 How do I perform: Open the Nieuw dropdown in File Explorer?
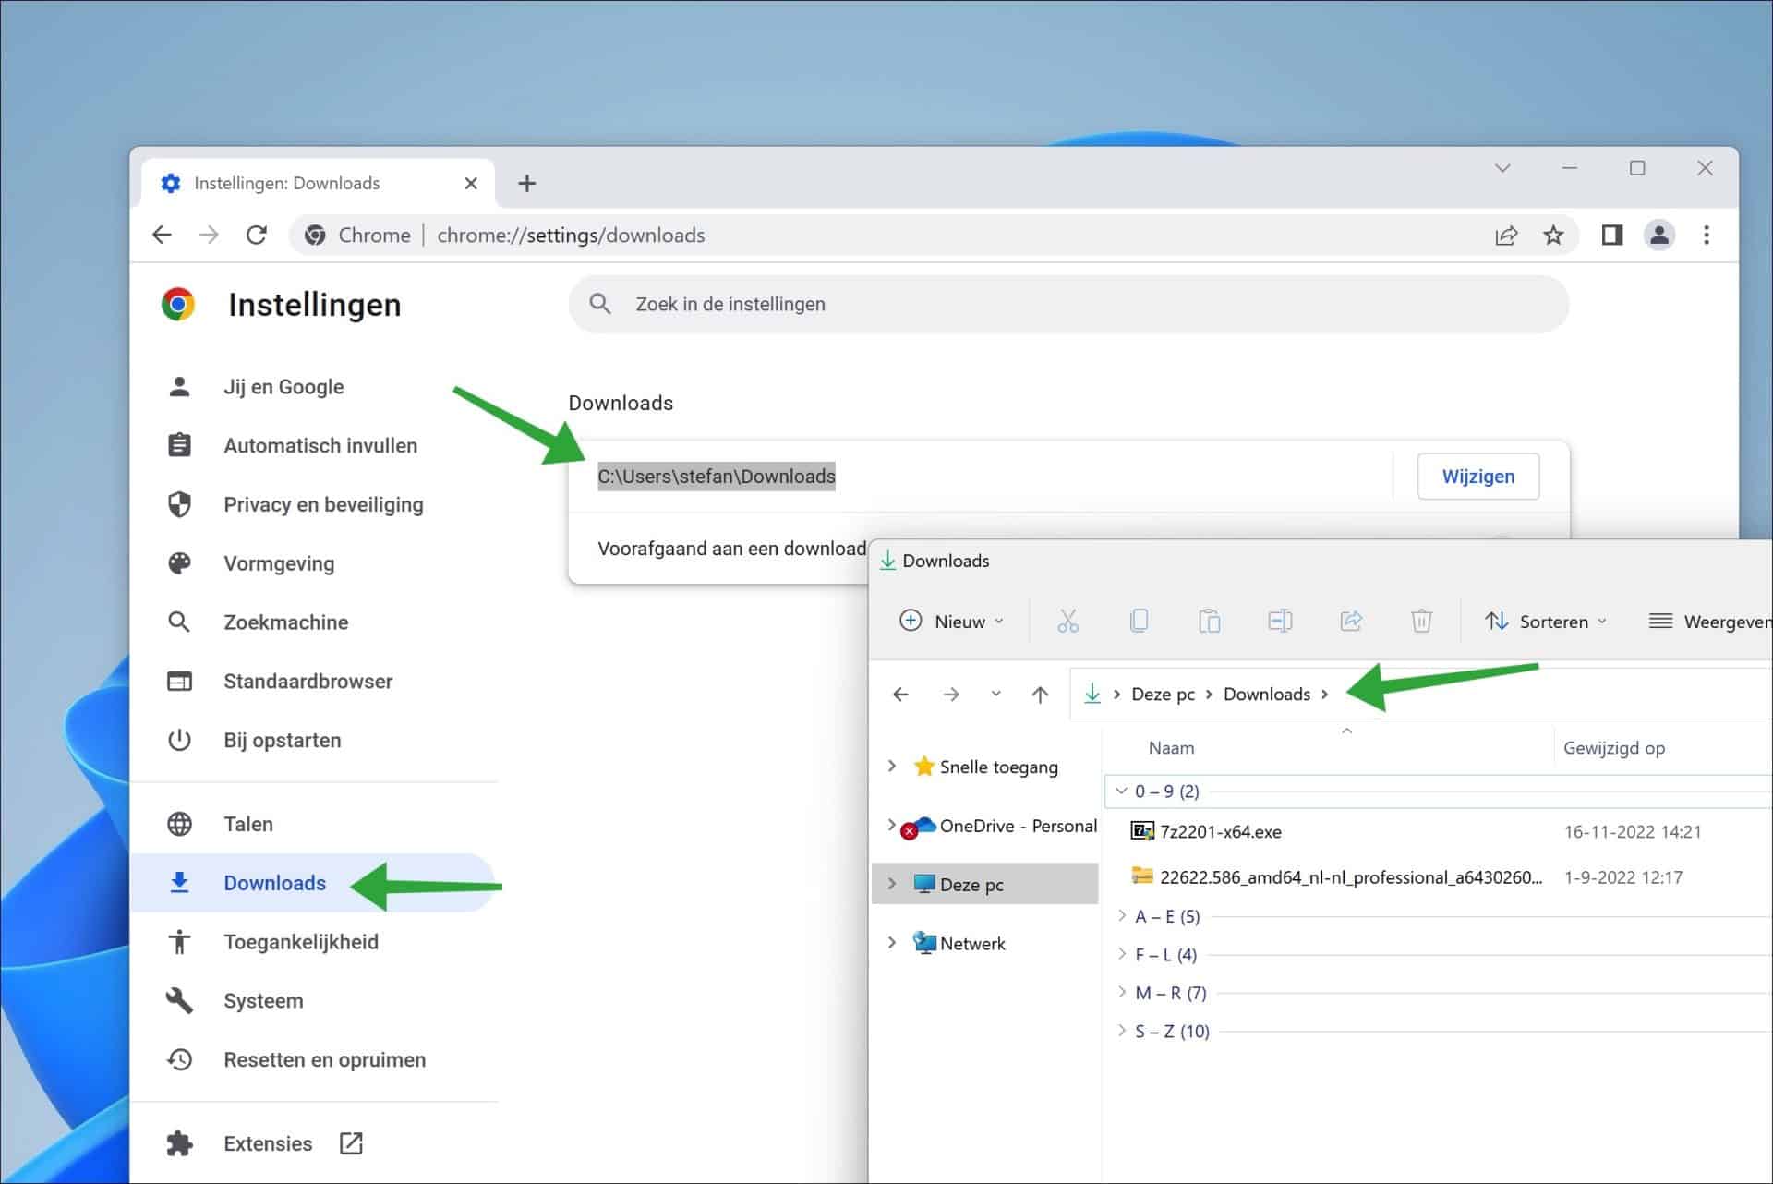(952, 621)
